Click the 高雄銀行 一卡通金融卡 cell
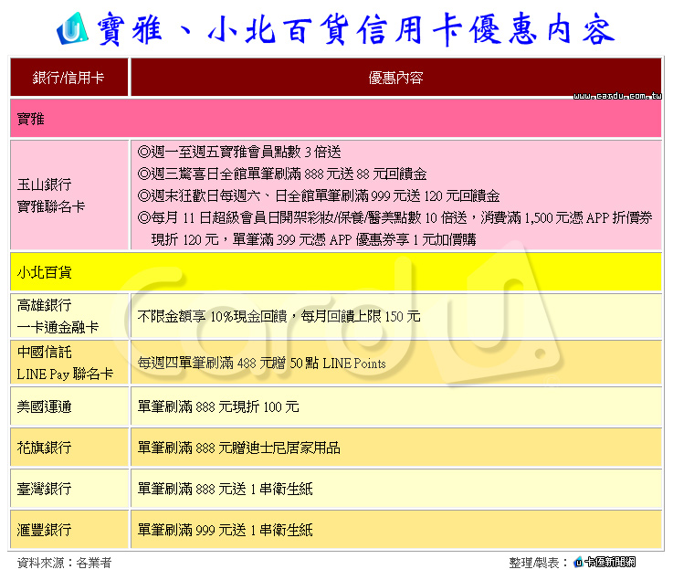The width and height of the screenshot is (673, 580). (x=69, y=316)
